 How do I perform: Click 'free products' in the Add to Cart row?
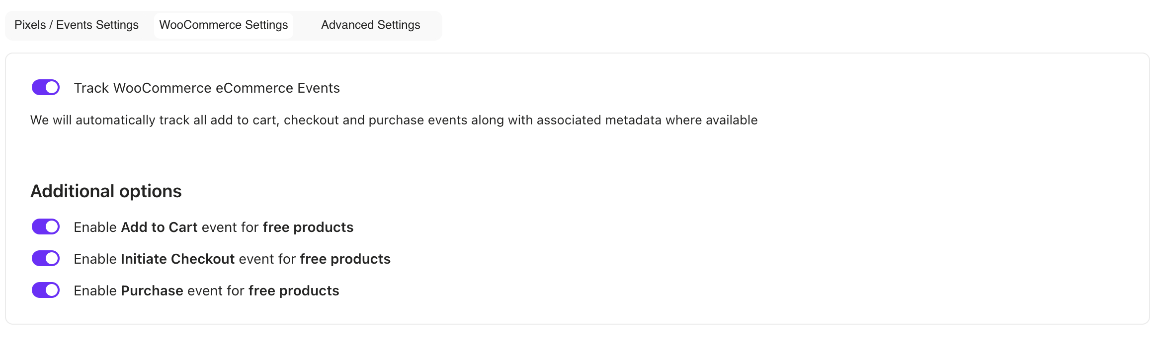[308, 227]
